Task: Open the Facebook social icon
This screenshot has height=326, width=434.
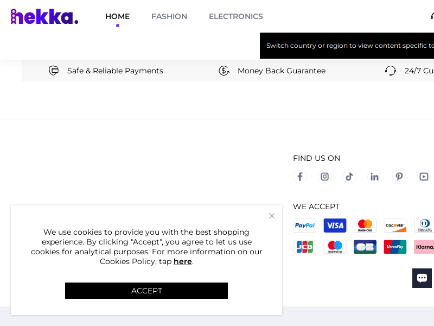Action: click(x=300, y=177)
